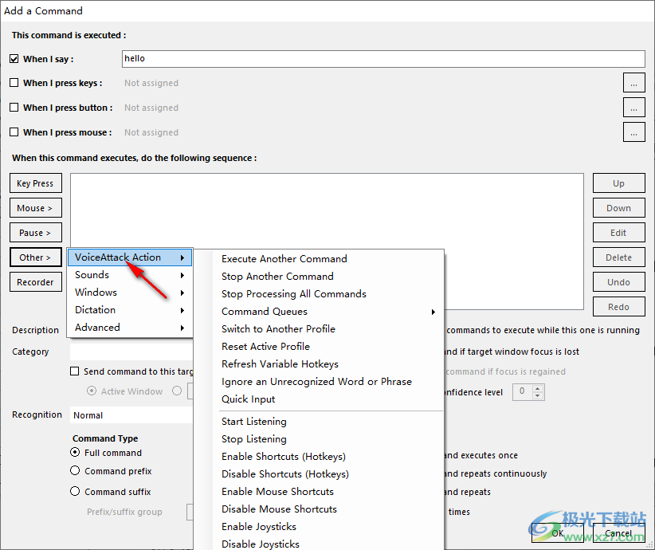Screen dimensions: 655x550
Task: Click the Redo button
Action: (x=618, y=306)
